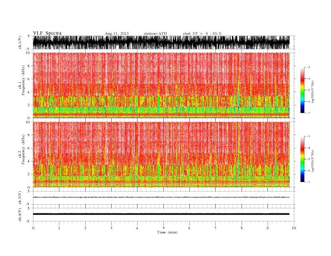Click the '-3' label on ch.1 colorbar

click(308, 67)
